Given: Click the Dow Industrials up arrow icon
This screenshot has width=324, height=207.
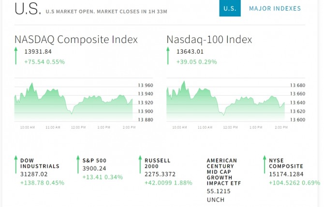Looking at the screenshot, I should pyautogui.click(x=15, y=165).
